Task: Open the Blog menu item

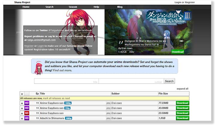Action: (x=120, y=7)
